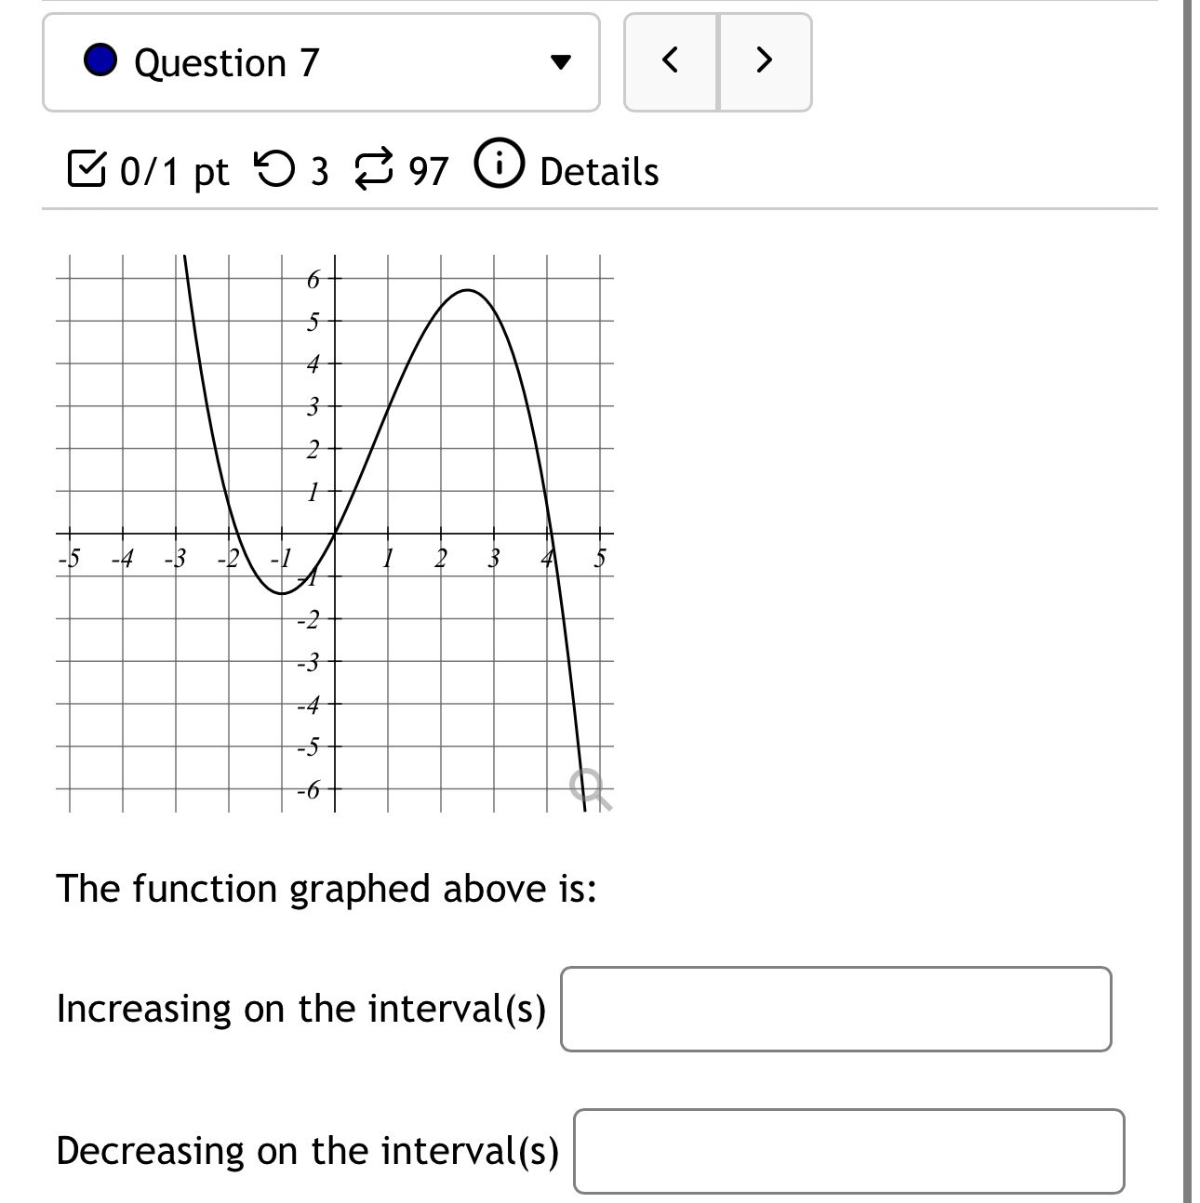
Task: Expand the question list via the down triangle
Action: (x=562, y=62)
